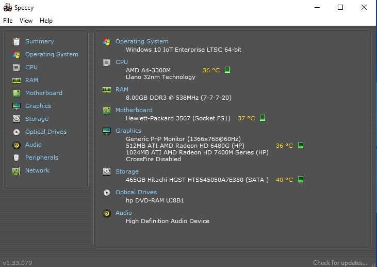Click the Storage heading in summary panel
The width and height of the screenshot is (377, 267).
[127, 171]
